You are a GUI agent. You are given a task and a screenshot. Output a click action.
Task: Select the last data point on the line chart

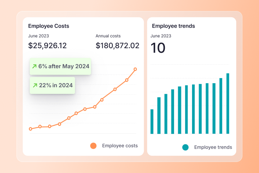[x=135, y=69]
